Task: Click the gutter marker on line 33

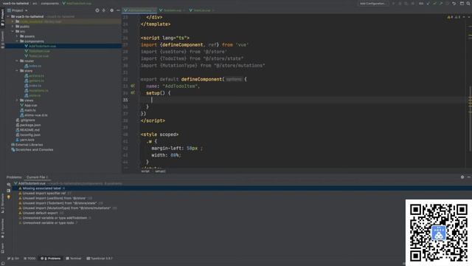Action: click(133, 86)
